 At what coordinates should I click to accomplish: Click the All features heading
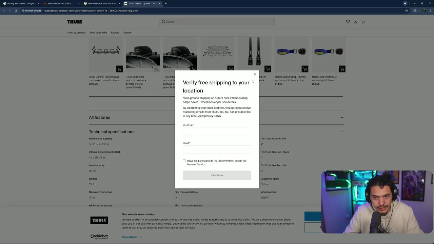tap(99, 118)
